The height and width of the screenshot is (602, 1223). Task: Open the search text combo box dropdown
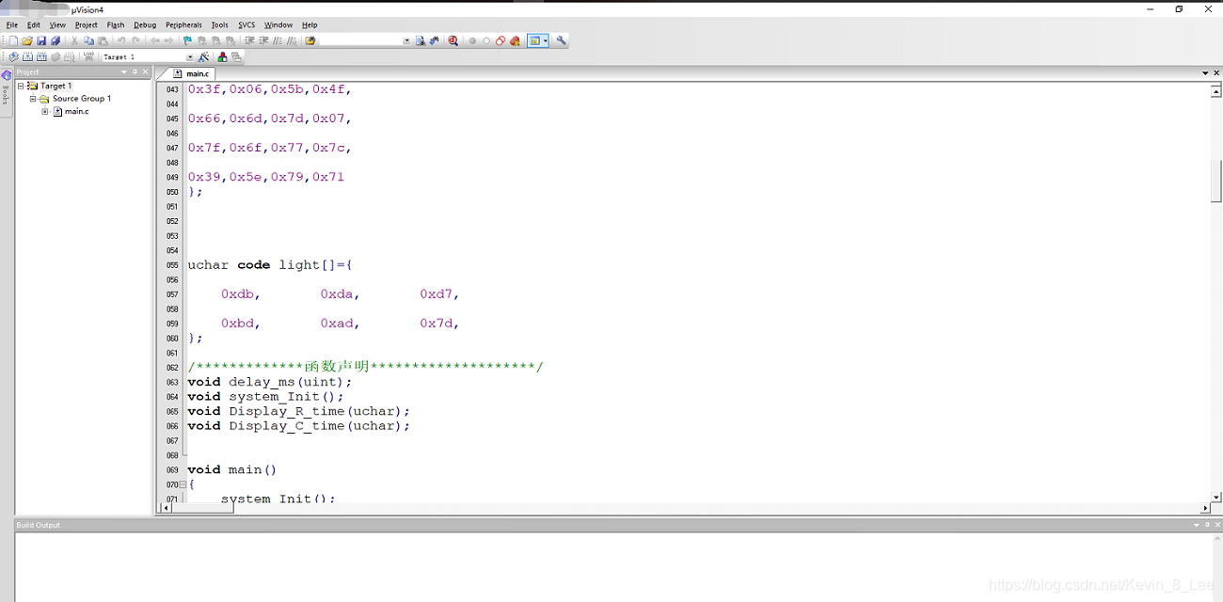(x=406, y=40)
